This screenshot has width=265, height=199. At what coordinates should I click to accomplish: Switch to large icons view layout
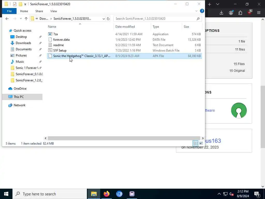pos(201,143)
